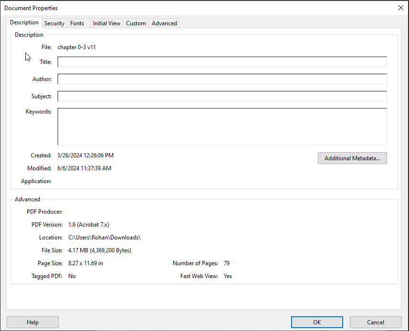Open the Advanced tab
This screenshot has width=409, height=331.
tap(164, 23)
